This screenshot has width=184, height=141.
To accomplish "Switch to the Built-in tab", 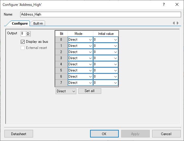I will [x=38, y=23].
